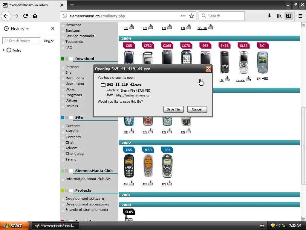Download the SK65 EN emulator

coord(224,79)
